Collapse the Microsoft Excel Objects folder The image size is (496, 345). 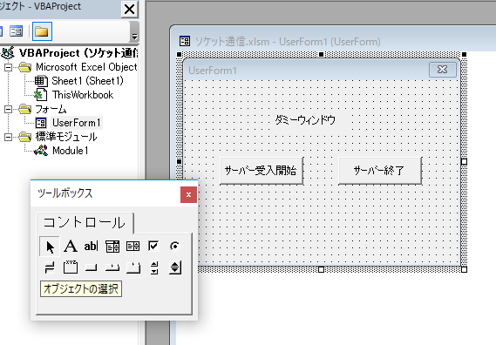pyautogui.click(x=8, y=67)
